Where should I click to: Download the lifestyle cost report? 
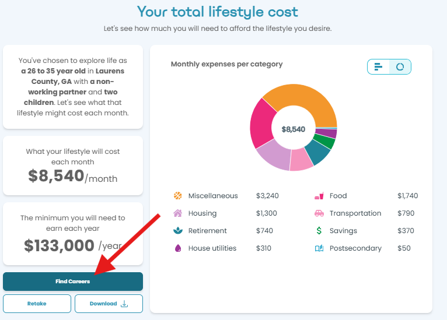point(109,304)
